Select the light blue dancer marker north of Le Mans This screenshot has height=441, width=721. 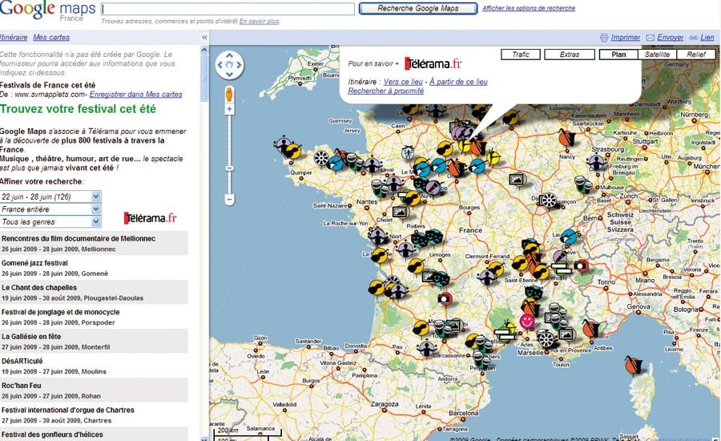pos(408,152)
